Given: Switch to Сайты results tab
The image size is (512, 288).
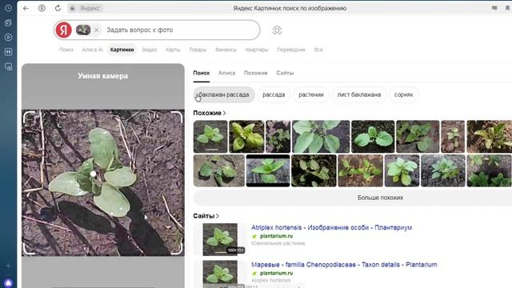Looking at the screenshot, I should point(285,73).
